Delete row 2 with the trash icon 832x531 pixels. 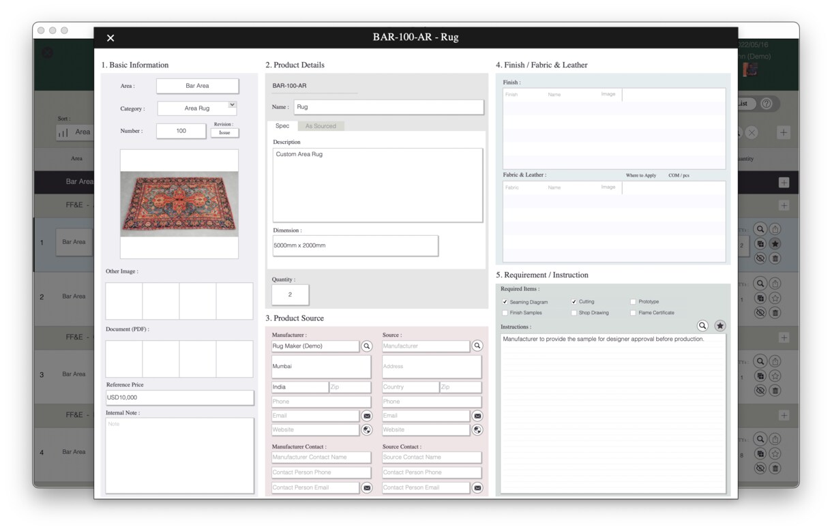pyautogui.click(x=775, y=313)
